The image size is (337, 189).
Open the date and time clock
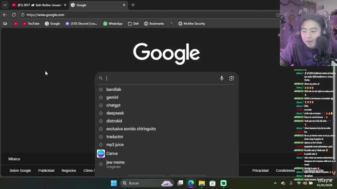325,183
